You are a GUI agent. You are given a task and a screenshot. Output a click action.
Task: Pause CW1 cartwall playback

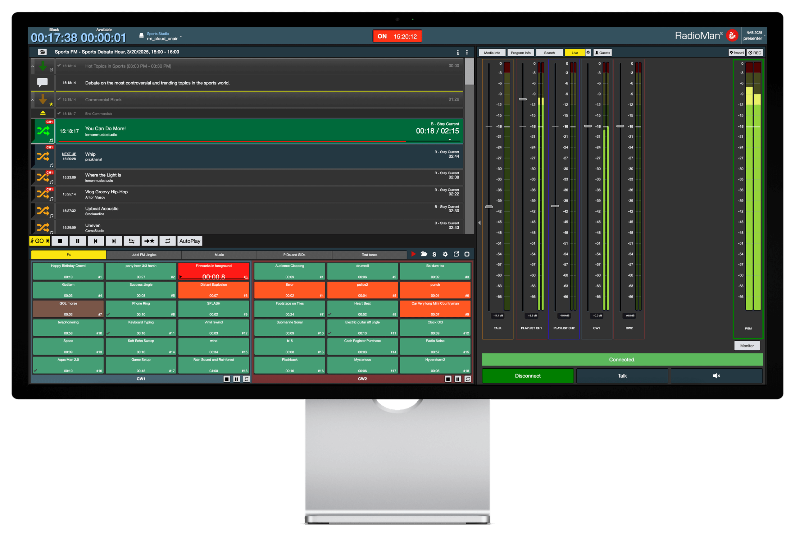(236, 379)
